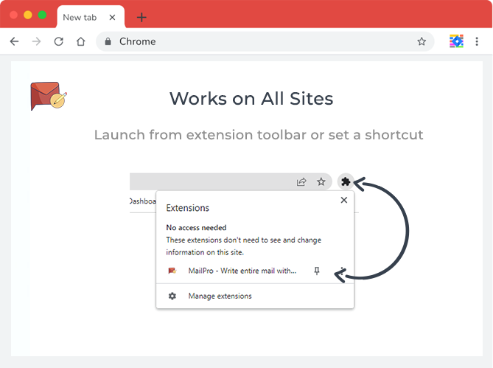Image resolution: width=493 pixels, height=368 pixels.
Task: Bookmark this page with the address bar star
Action: tap(422, 42)
